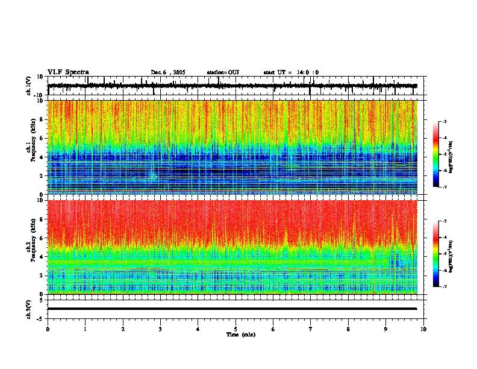Click the '5' tick label on time axis
Screen dimensions: 477x369
tap(235, 329)
